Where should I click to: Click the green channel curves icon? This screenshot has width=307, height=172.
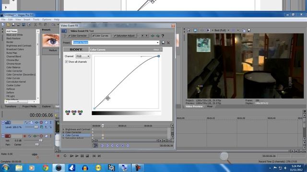(x=74, y=113)
